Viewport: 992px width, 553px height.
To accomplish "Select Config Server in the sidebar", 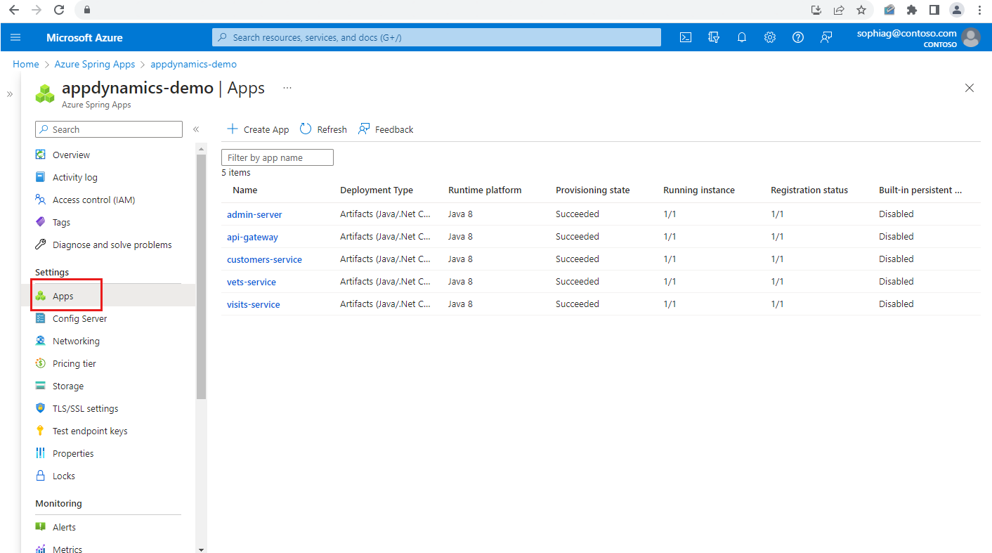I will (x=79, y=319).
